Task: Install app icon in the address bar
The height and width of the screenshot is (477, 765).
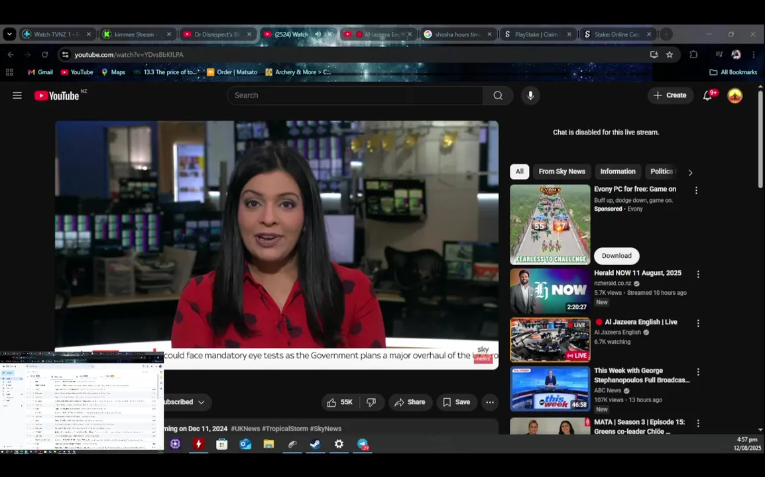Action: pyautogui.click(x=654, y=54)
